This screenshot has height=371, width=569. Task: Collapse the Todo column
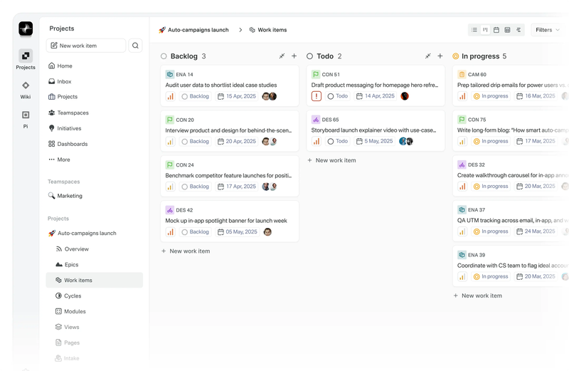(427, 56)
